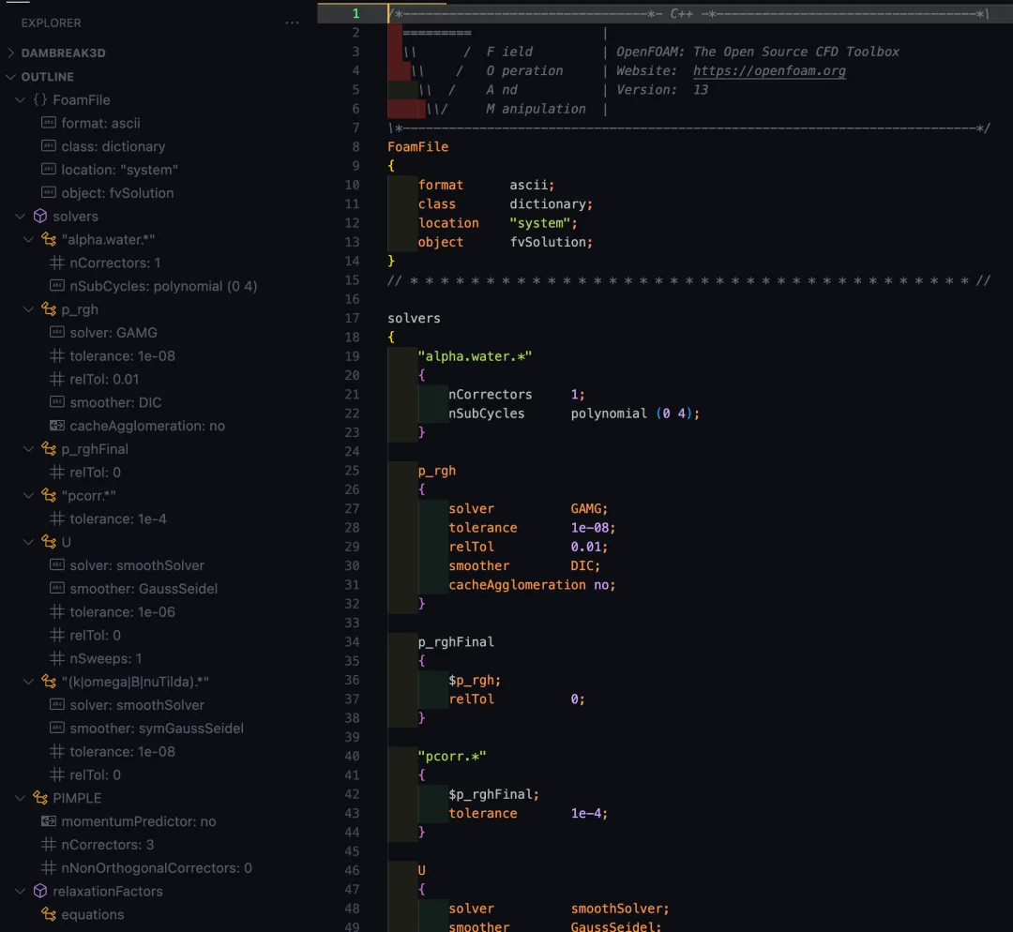Click the PIMPLE symbol icon

click(39, 799)
